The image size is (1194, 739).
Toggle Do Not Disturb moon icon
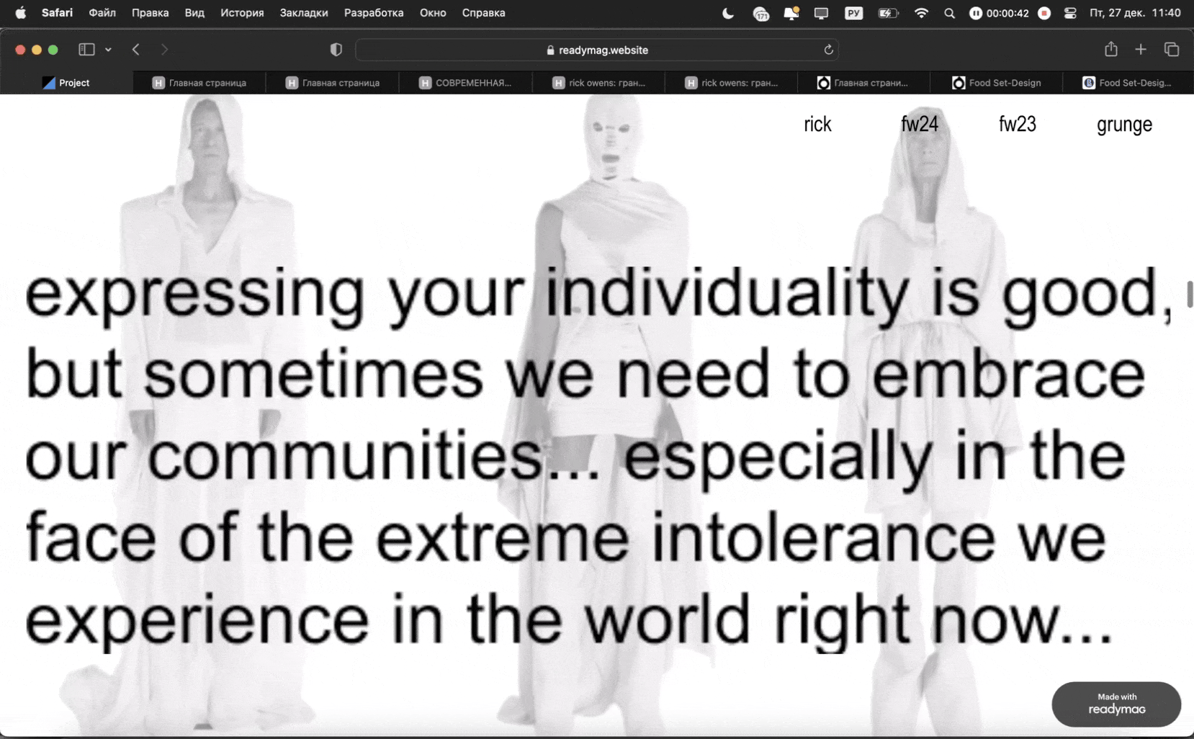[x=728, y=13]
